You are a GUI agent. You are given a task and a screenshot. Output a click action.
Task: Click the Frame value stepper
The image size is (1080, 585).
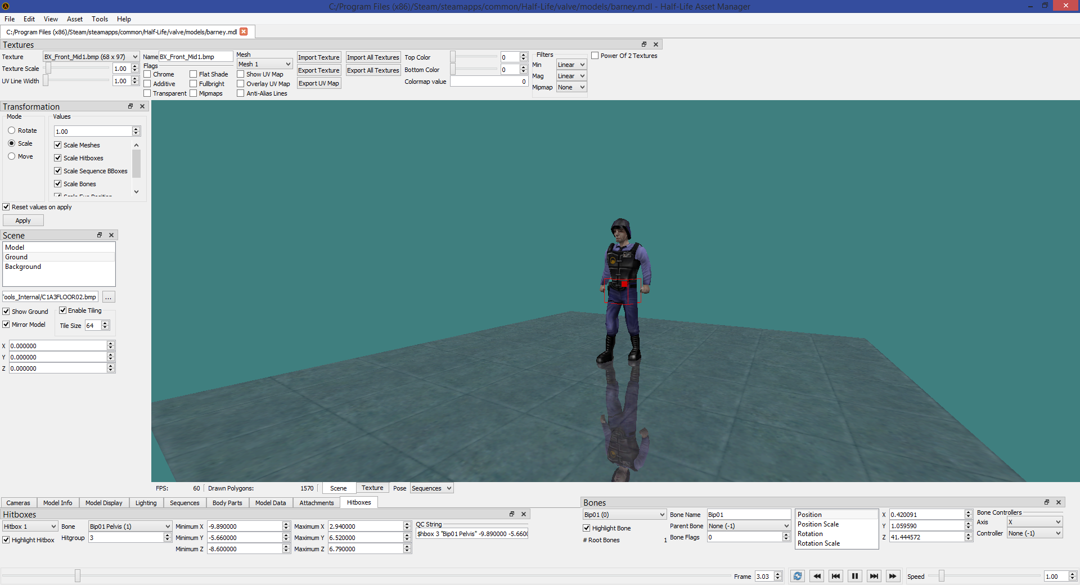[778, 576]
